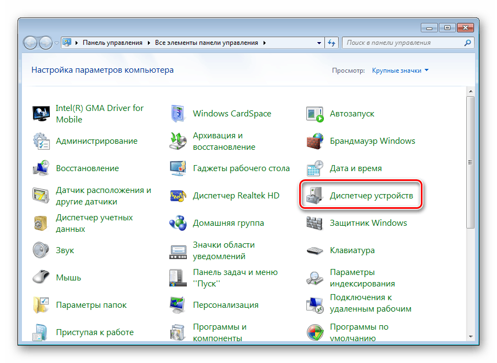Click the scrollbar up arrow

pos(471,91)
